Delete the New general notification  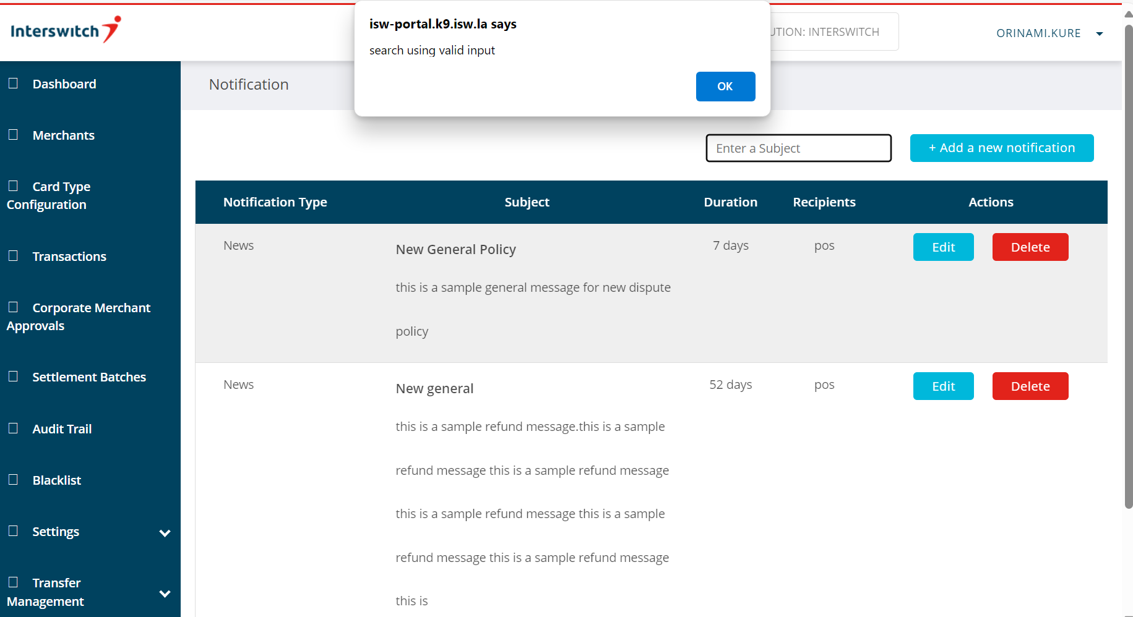1030,386
